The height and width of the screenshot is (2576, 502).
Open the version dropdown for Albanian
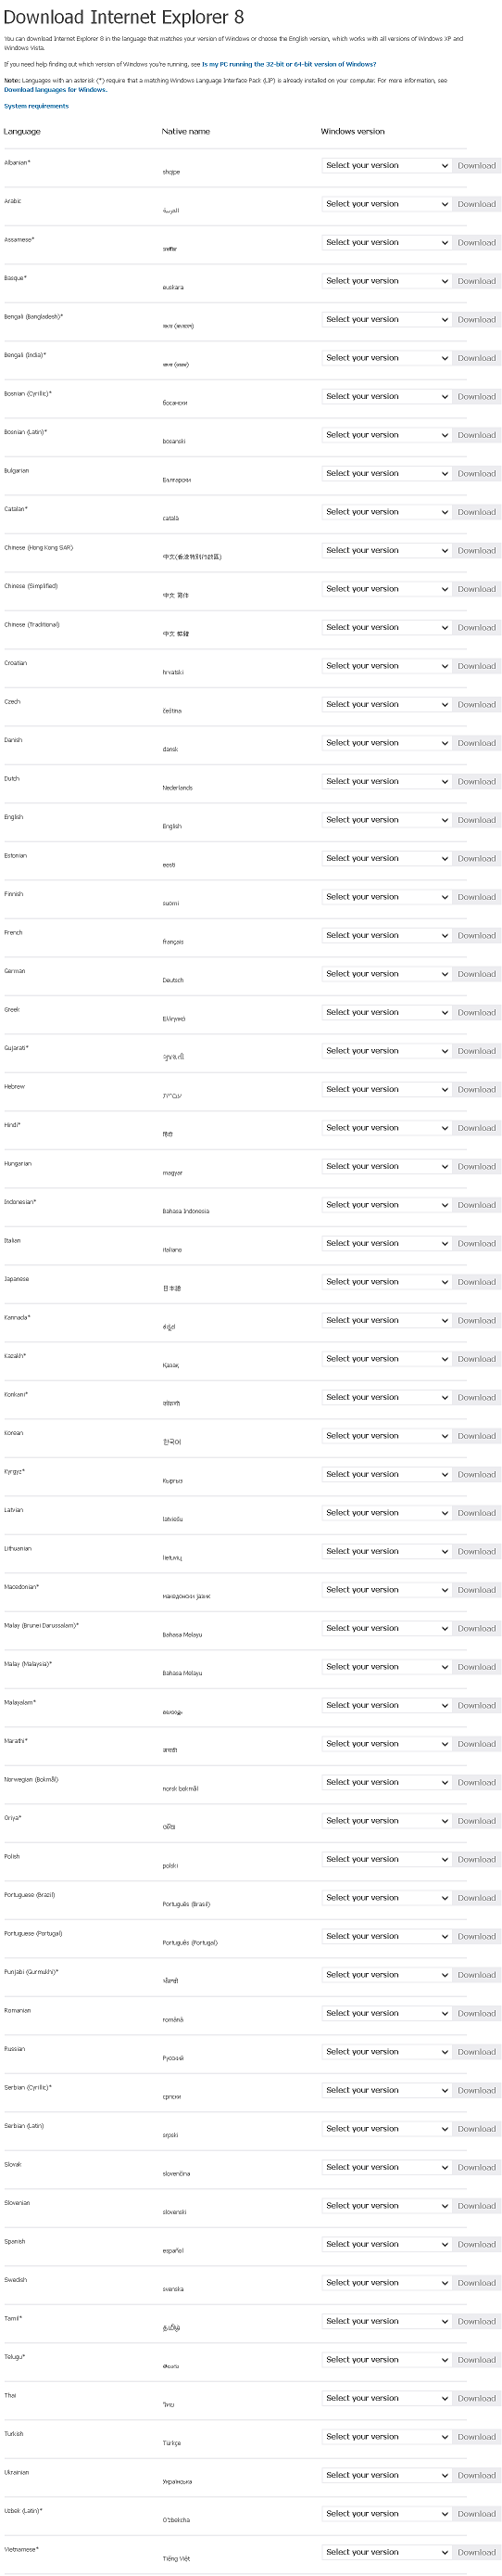pyautogui.click(x=386, y=166)
